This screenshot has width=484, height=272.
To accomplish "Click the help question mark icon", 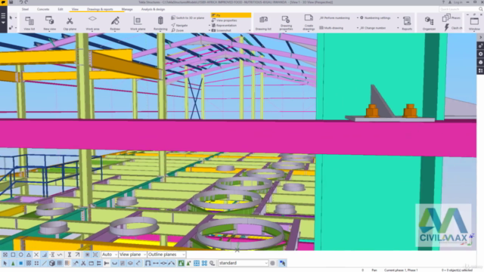I will pos(444,2).
